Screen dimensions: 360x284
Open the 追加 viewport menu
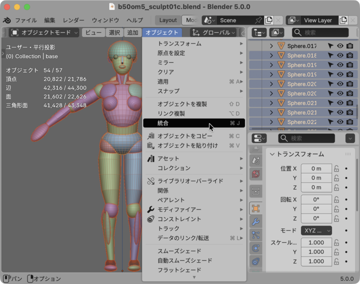(x=132, y=32)
